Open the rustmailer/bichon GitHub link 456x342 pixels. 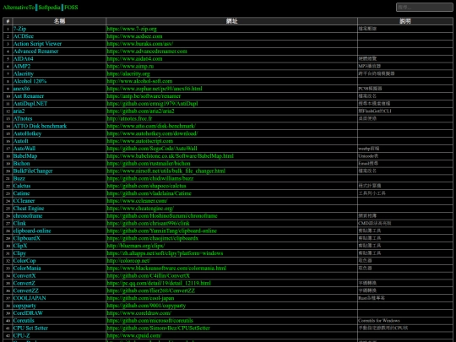pos(149,164)
